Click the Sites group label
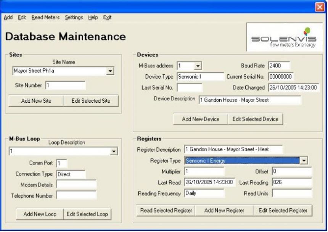Viewport: 328px width, 232px height. coord(16,55)
